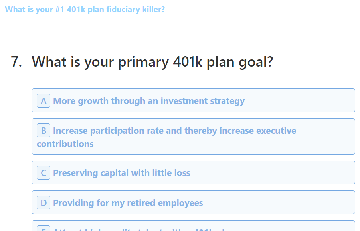360x231 pixels.
Task: Click the letter A key badge
Action: 44,101
